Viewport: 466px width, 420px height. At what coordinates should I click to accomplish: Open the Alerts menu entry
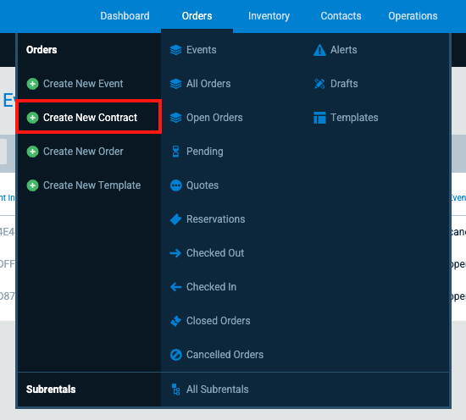tap(343, 50)
